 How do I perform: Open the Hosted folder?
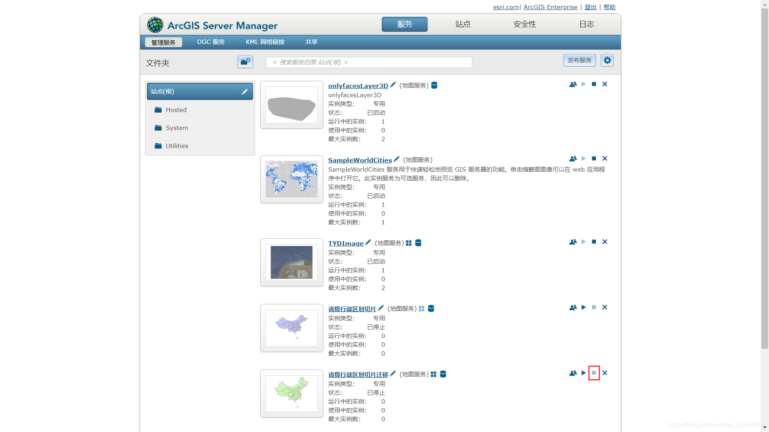point(176,110)
